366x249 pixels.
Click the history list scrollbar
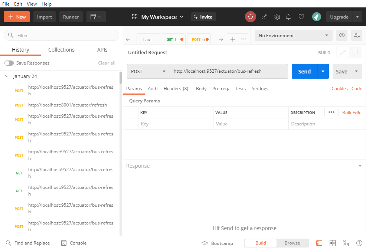click(121, 78)
